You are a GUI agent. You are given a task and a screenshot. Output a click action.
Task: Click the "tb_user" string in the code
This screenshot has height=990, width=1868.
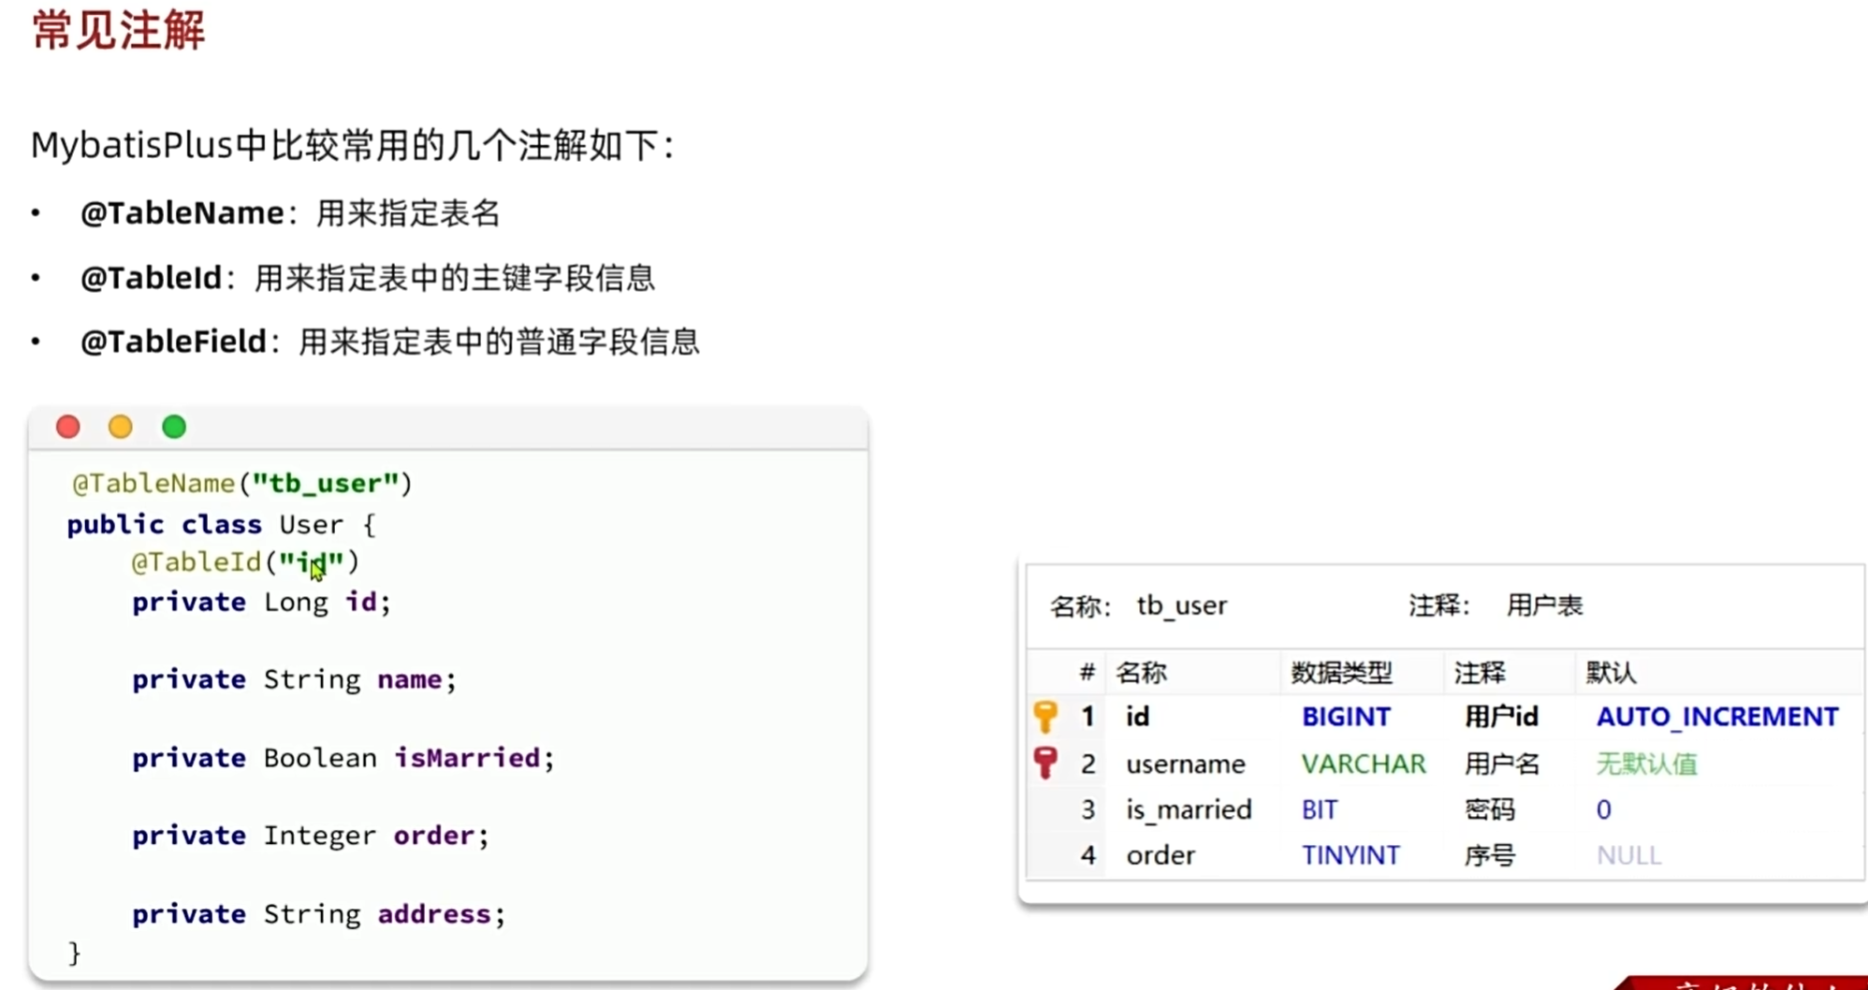[326, 484]
